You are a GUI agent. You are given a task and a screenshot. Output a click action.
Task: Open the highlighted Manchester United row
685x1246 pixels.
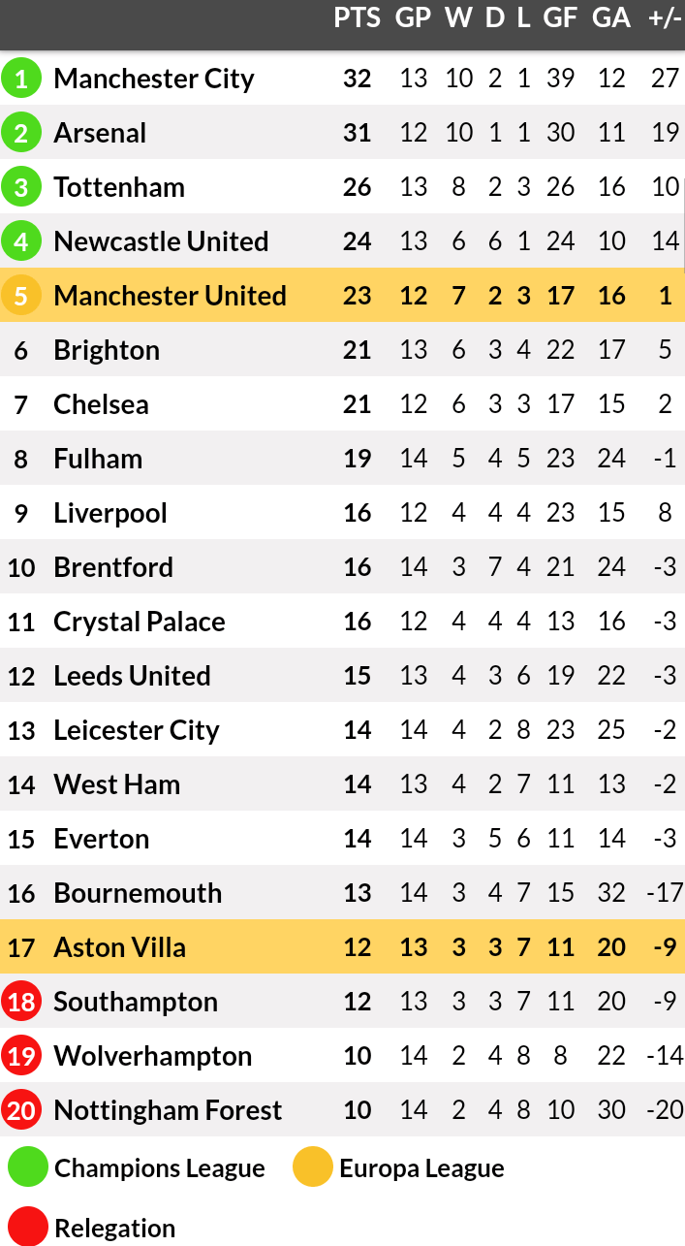(342, 295)
